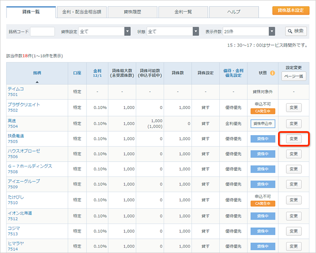Click the sort arrow under 銘柄 header
The image size is (316, 253).
(x=37, y=82)
